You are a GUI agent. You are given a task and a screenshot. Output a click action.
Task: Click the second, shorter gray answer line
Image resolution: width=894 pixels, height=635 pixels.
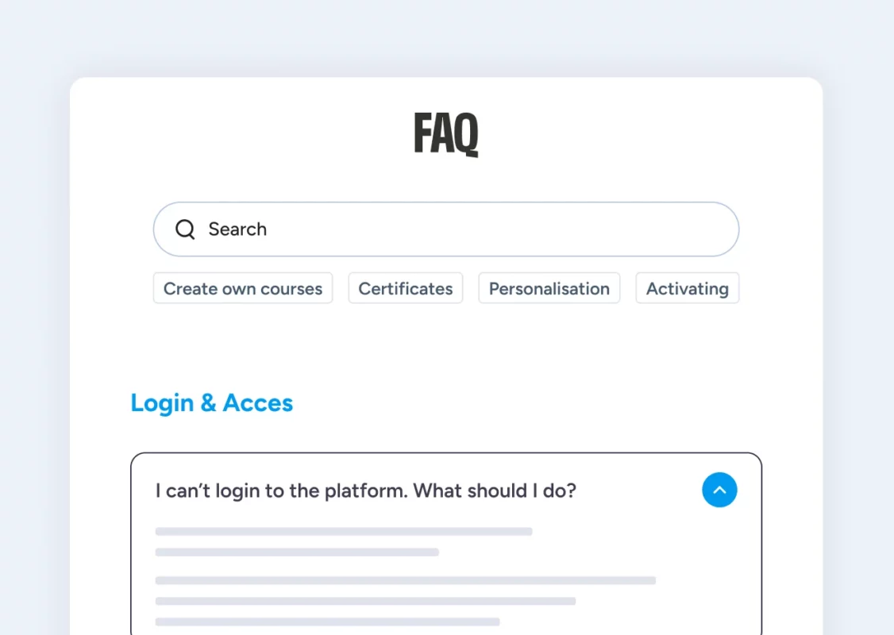click(x=297, y=552)
